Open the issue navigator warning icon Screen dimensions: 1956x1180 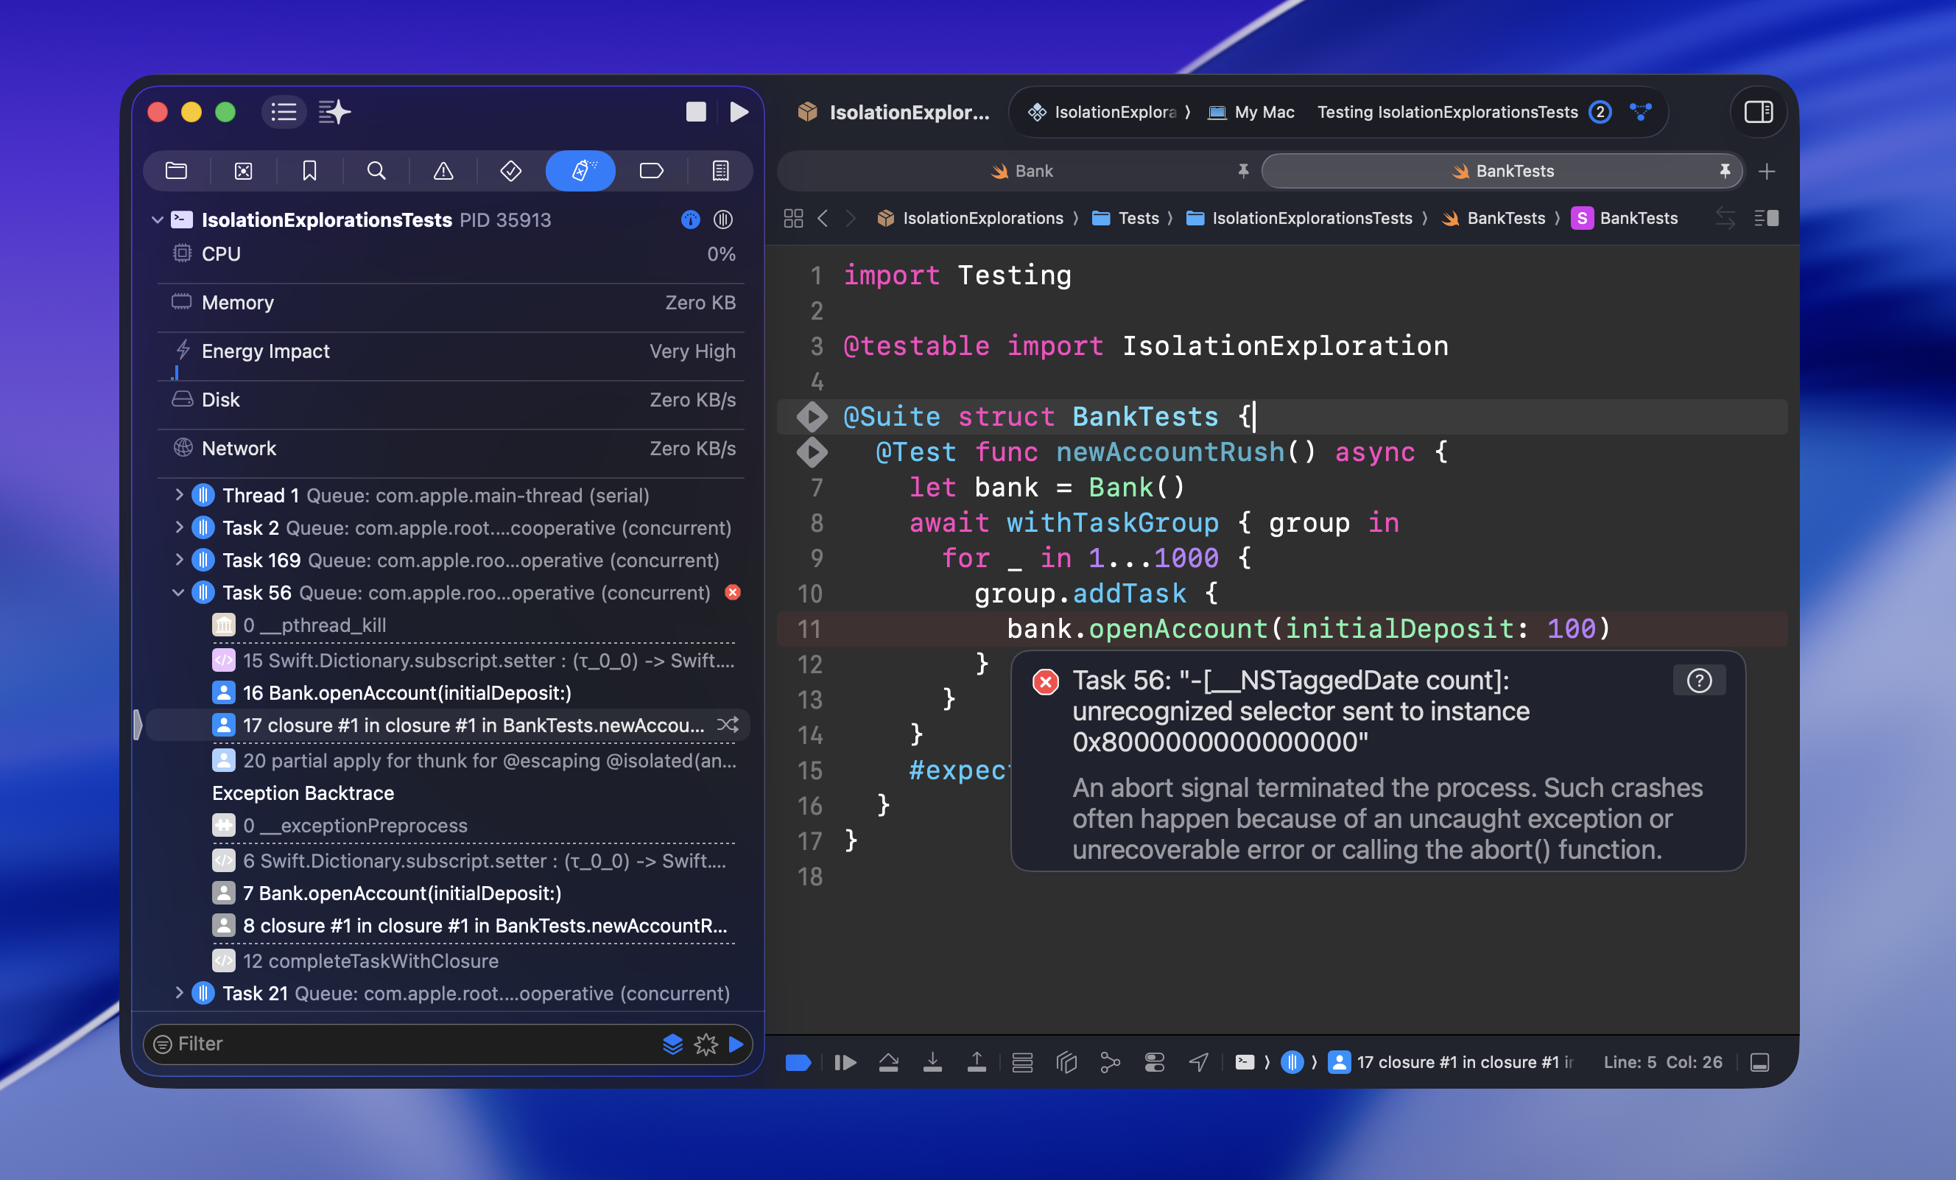(443, 171)
